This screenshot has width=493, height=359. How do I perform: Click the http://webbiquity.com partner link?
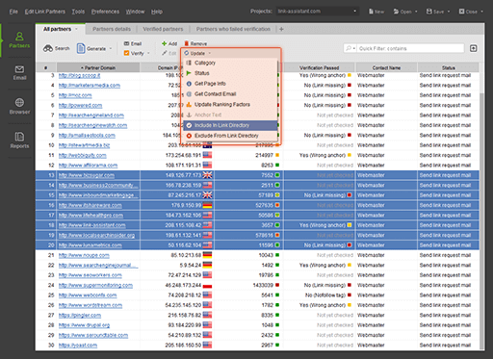(82, 155)
